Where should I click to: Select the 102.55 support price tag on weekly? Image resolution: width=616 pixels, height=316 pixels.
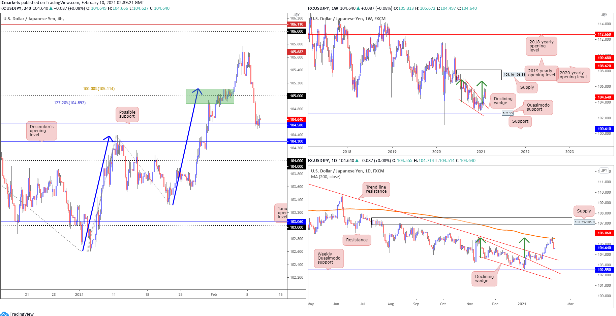pos(508,113)
